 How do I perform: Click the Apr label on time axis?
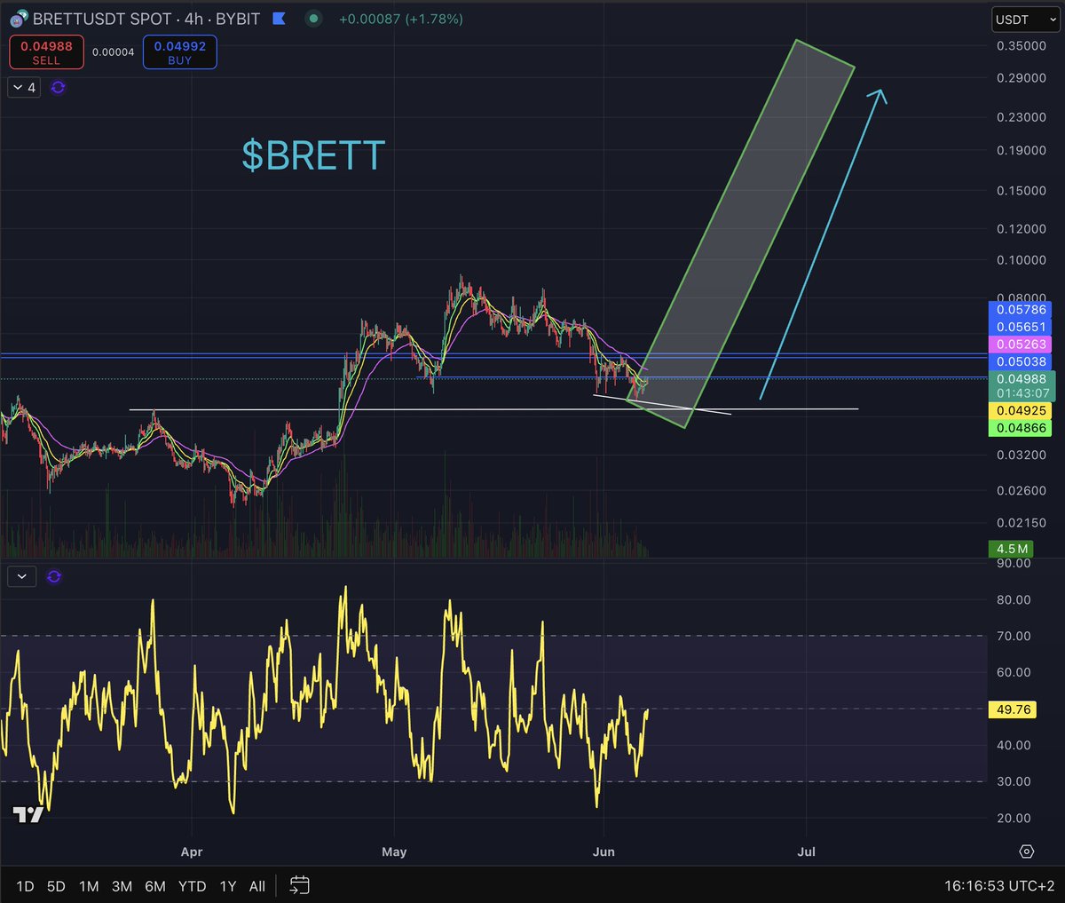click(x=192, y=852)
